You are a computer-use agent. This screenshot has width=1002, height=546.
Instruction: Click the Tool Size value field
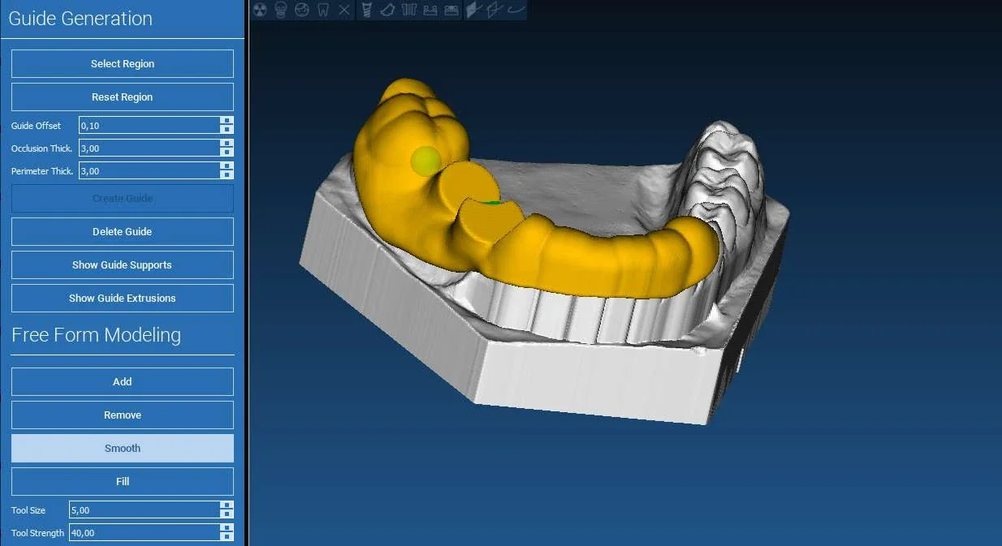(x=145, y=510)
